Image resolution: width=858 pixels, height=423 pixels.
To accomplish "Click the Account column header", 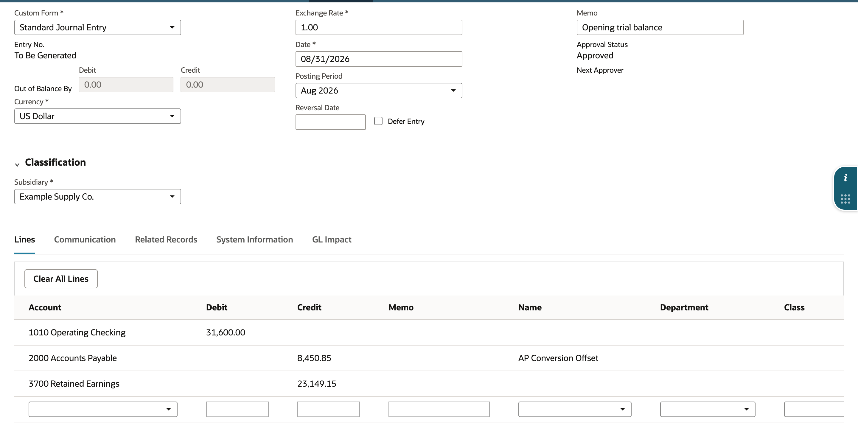I will click(45, 307).
